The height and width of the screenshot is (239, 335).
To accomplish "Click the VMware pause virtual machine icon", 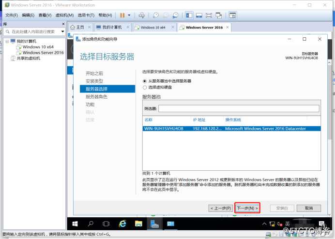I will click(x=122, y=15).
